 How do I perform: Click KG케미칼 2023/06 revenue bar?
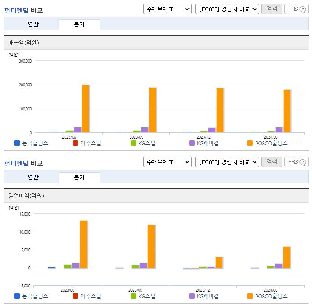coord(78,130)
